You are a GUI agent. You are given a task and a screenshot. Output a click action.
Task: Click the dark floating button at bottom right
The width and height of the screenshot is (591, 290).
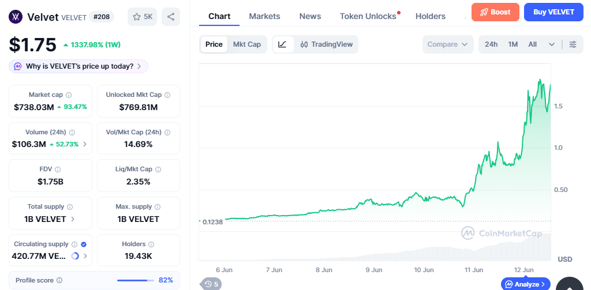pyautogui.click(x=569, y=283)
